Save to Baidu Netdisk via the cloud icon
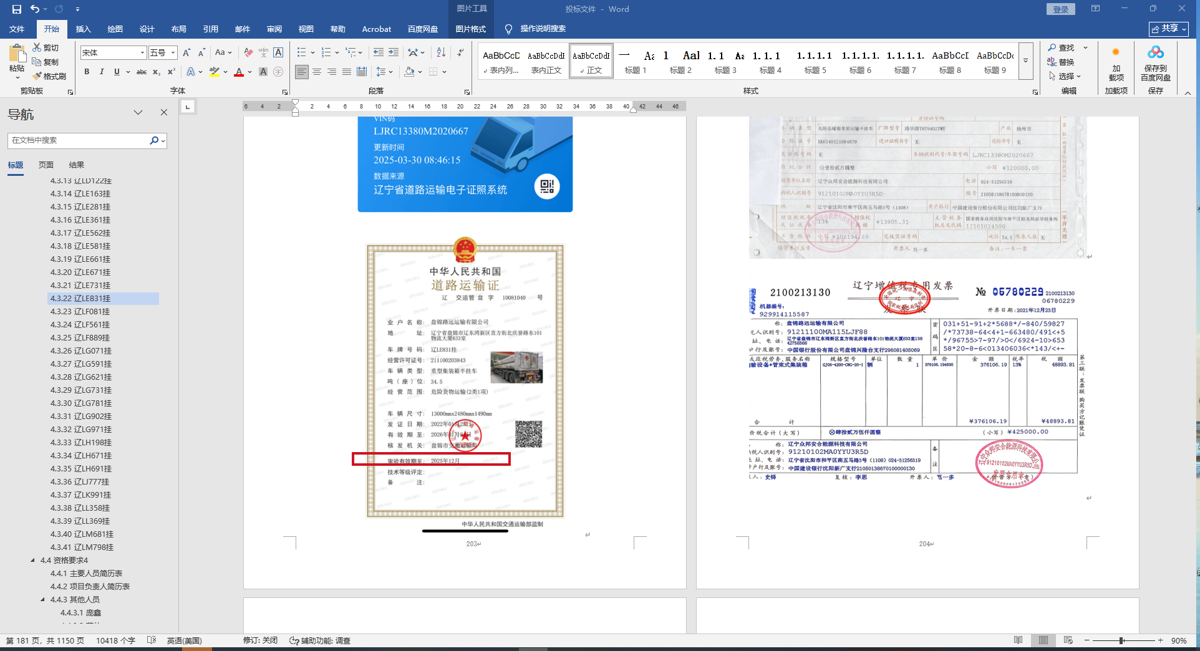This screenshot has width=1200, height=651. pyautogui.click(x=1156, y=64)
